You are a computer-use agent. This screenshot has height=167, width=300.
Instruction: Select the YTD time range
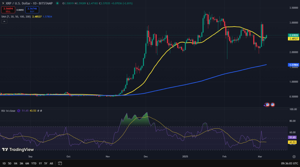click(34, 163)
